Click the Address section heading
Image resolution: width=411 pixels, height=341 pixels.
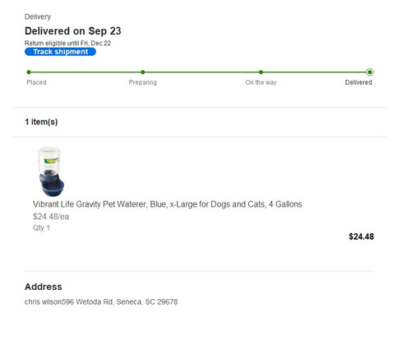44,287
